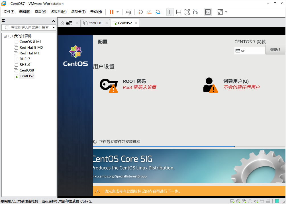The height and width of the screenshot is (204, 286).
Task: Collapse the 我的计算机 tree node
Action: (5, 36)
